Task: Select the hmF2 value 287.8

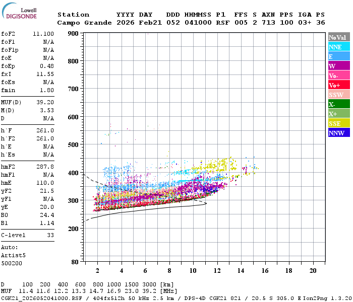Action: 45,167
